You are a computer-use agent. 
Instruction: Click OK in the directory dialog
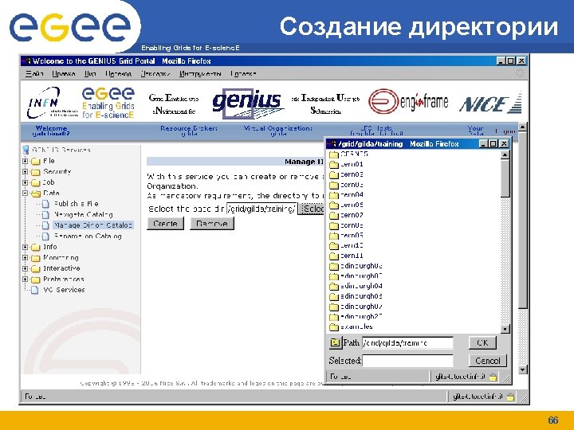[482, 342]
